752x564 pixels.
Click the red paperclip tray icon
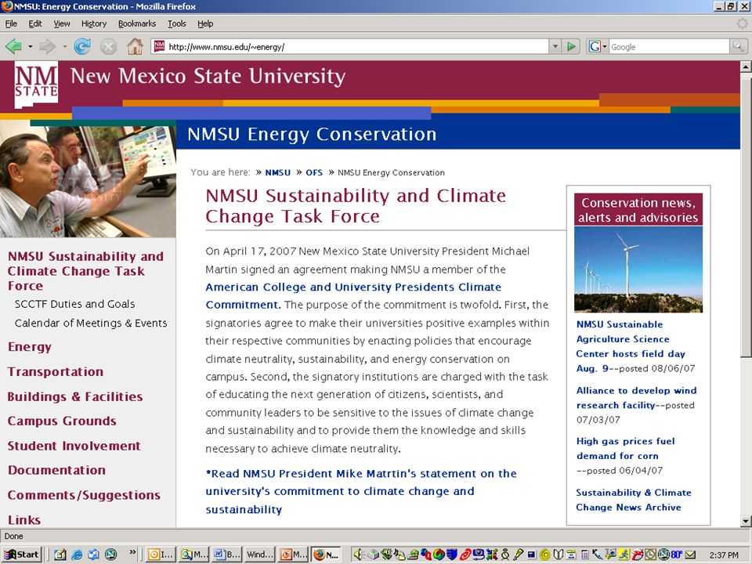point(465,555)
